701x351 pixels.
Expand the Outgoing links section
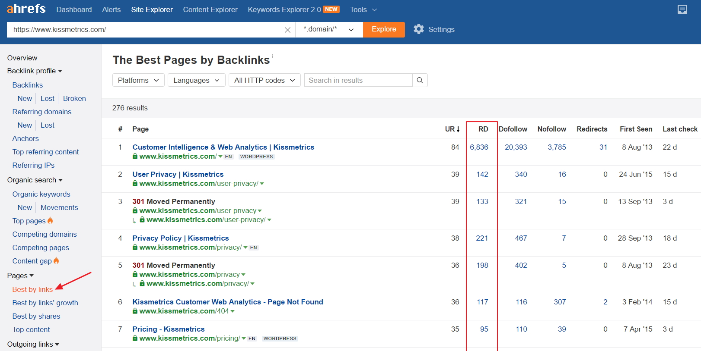33,344
